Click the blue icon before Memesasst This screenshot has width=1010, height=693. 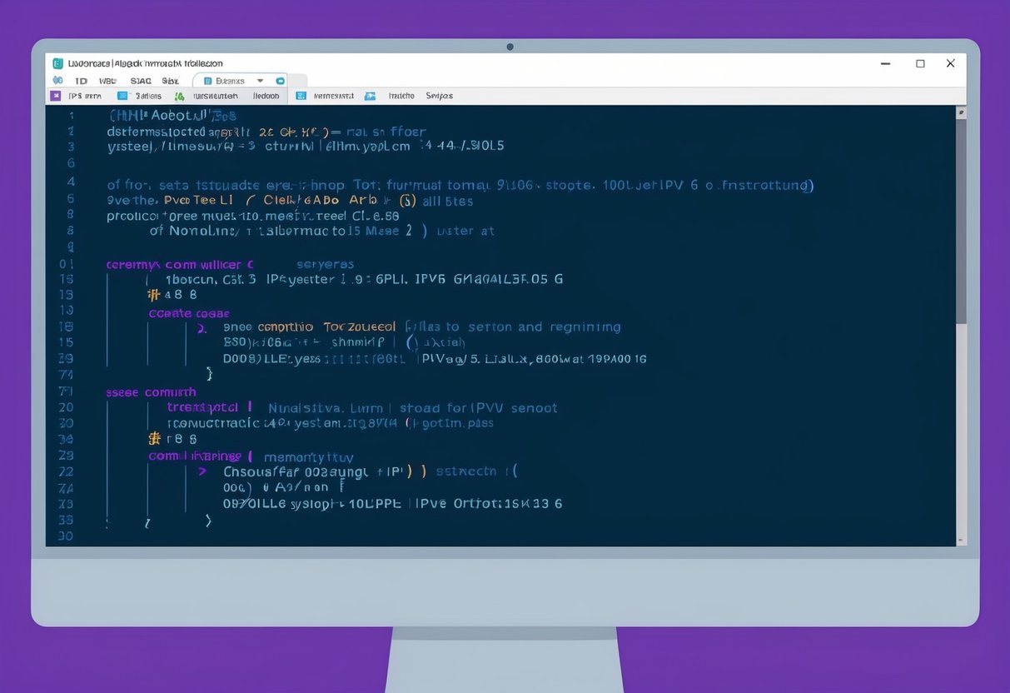(x=301, y=96)
